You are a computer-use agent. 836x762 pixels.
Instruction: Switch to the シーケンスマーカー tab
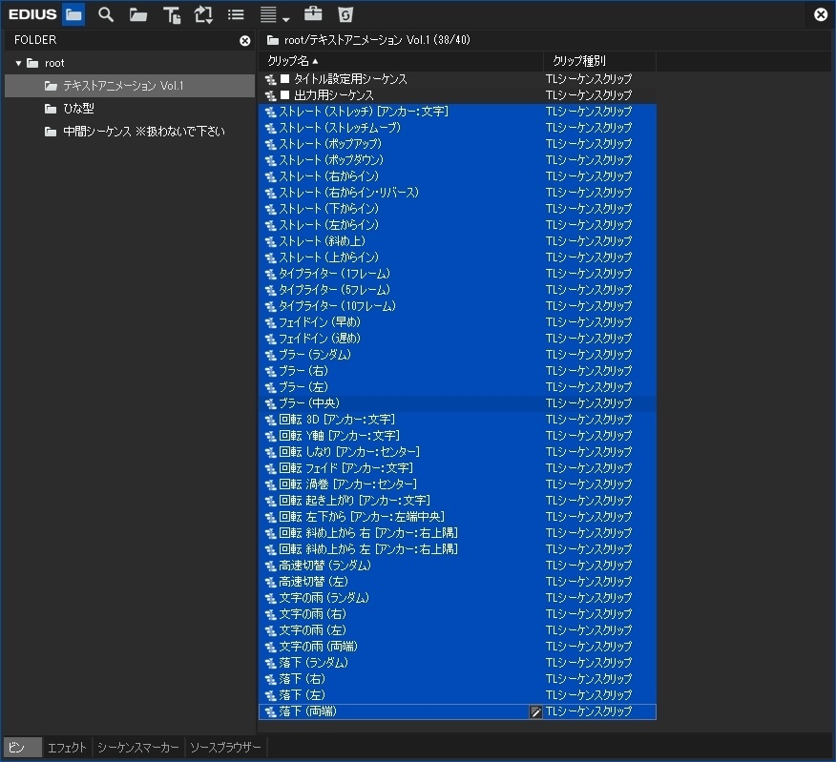coord(138,747)
